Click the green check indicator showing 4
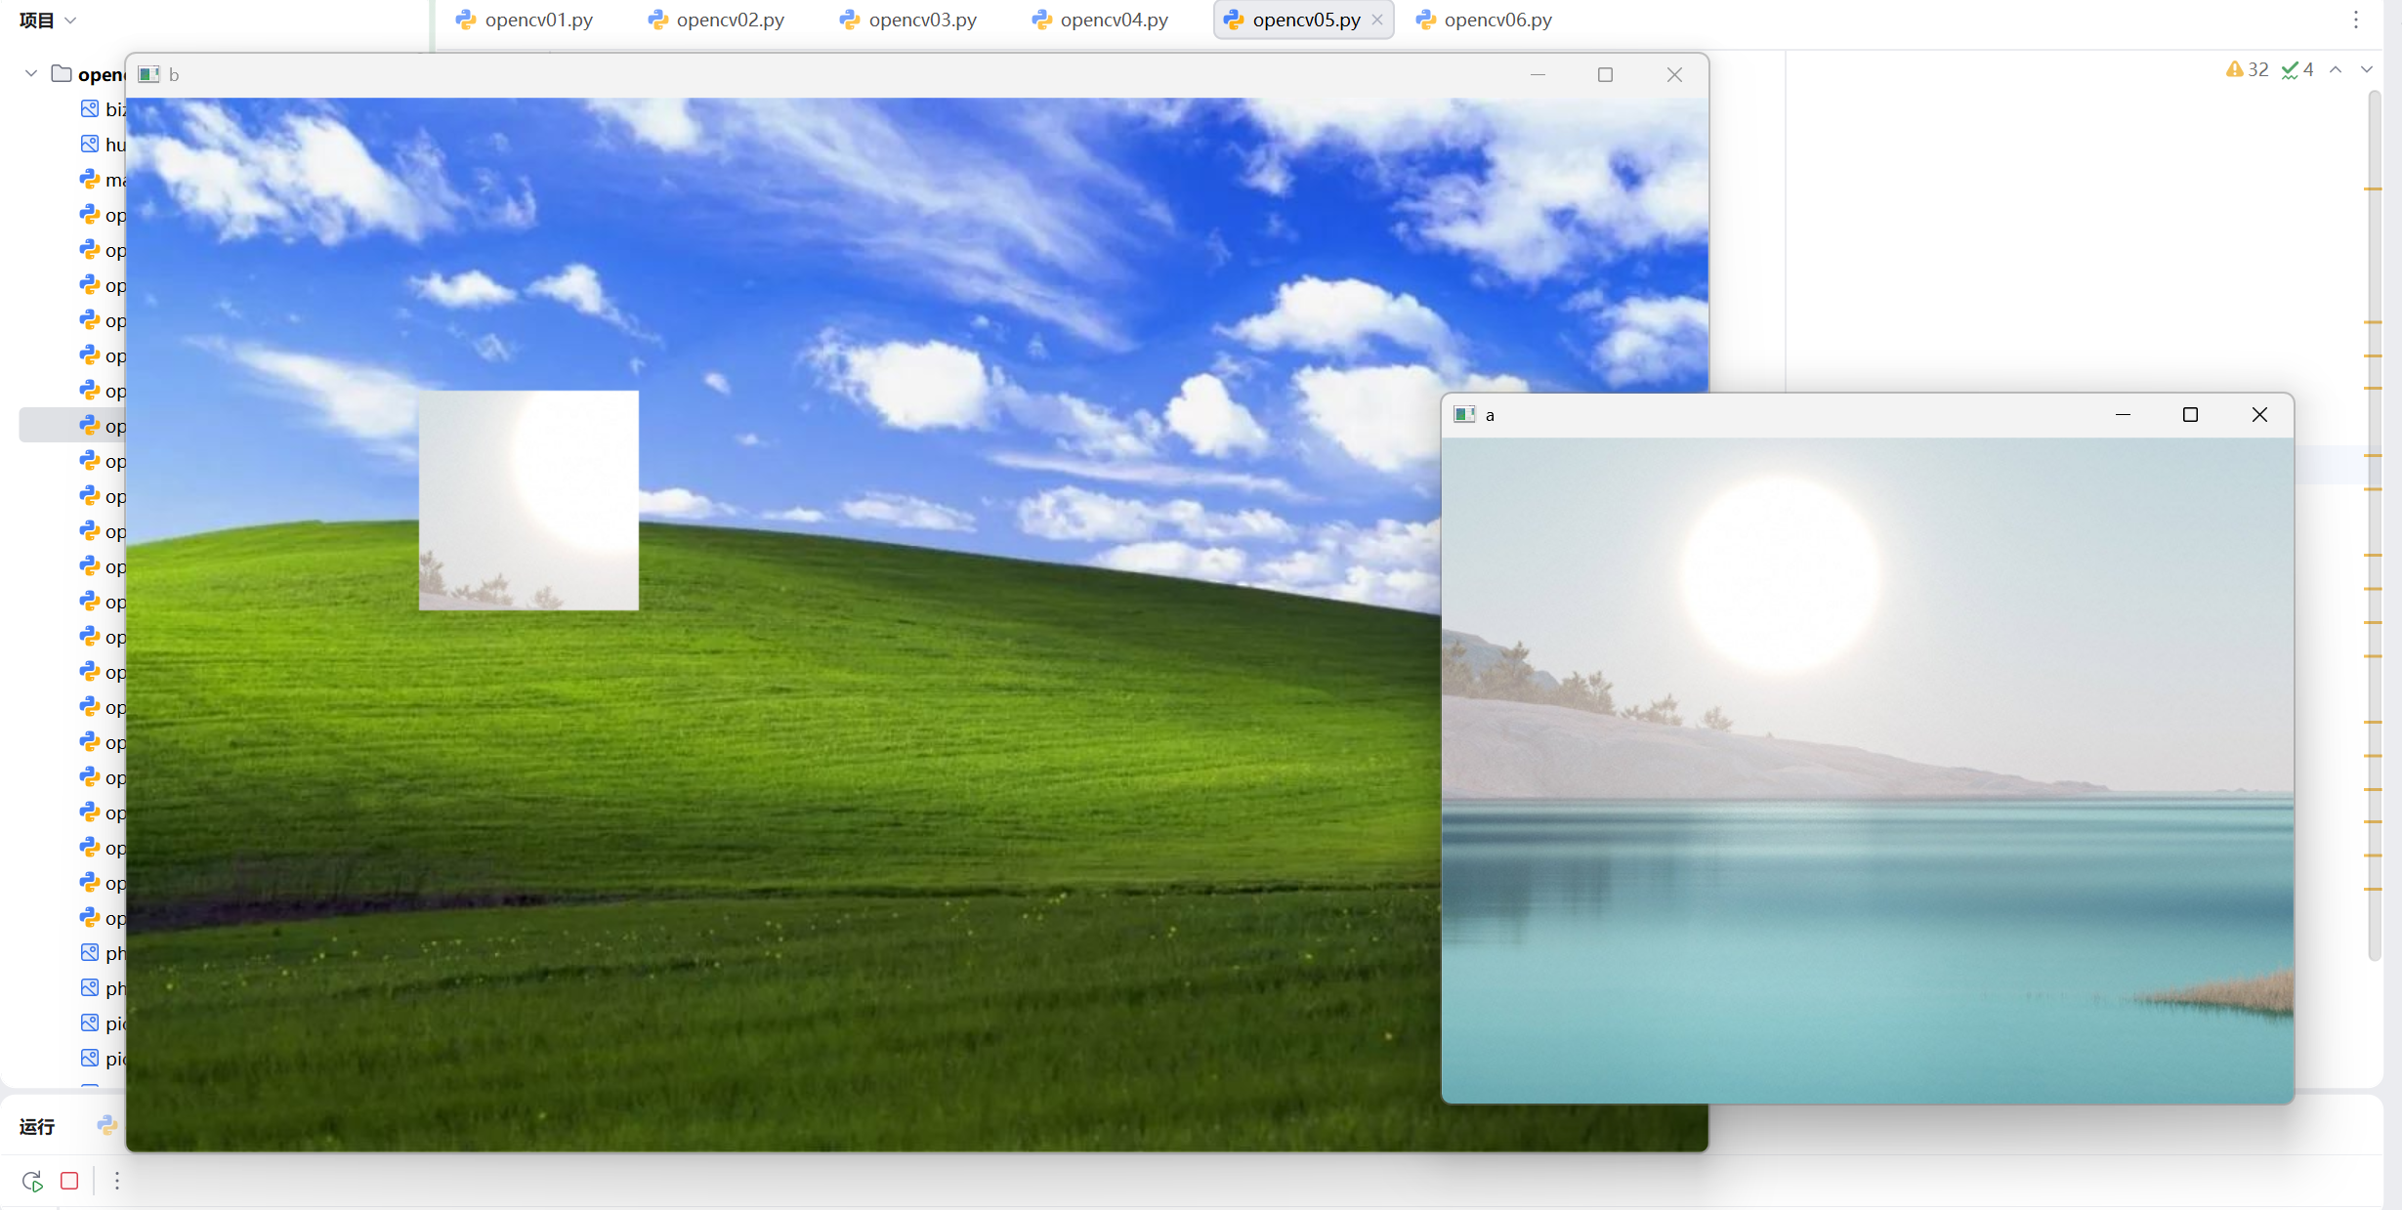Screen dimensions: 2402x1210 click(2297, 69)
